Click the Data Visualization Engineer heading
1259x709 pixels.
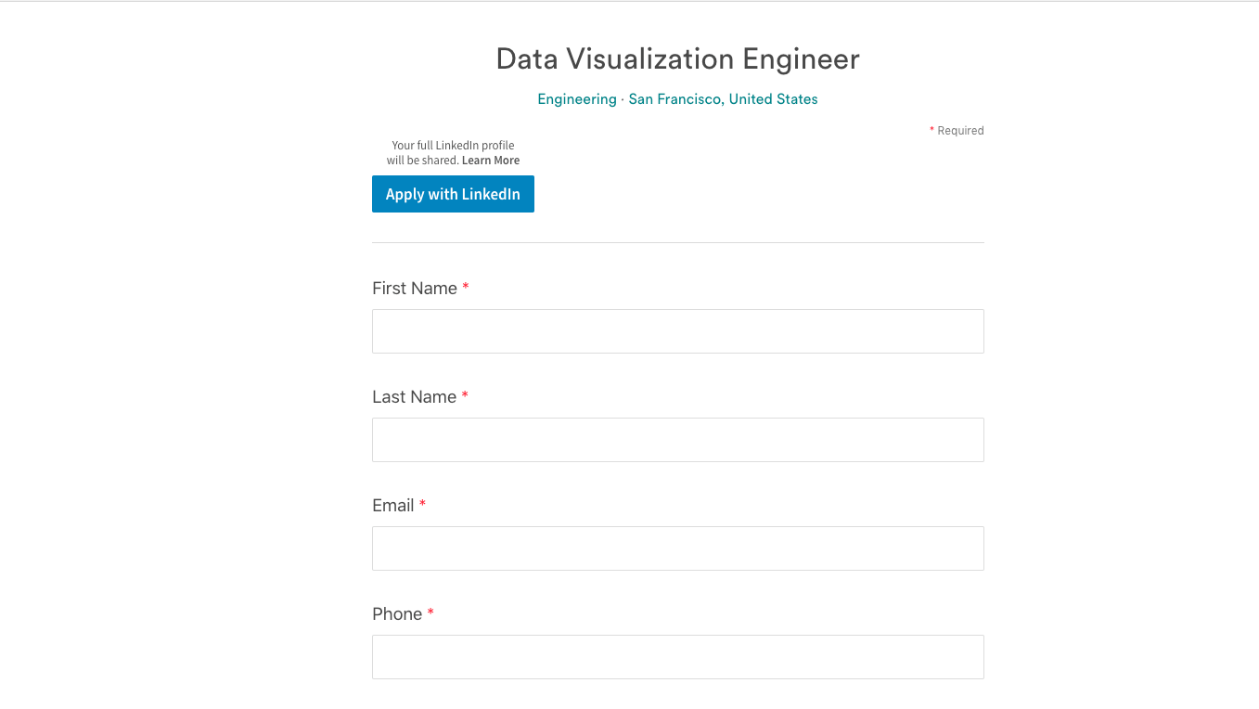coord(677,59)
